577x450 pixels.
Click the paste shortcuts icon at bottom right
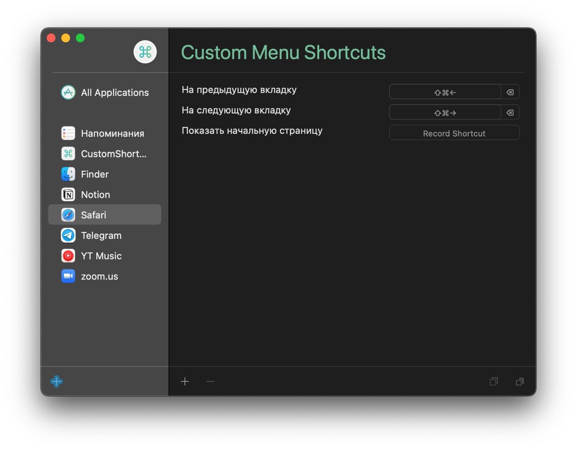pyautogui.click(x=520, y=381)
